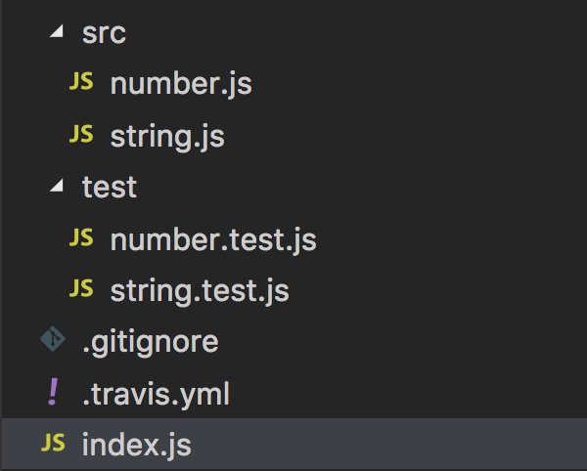Click the JS icon beside string.test.js
This screenshot has width=587, height=471.
82,289
